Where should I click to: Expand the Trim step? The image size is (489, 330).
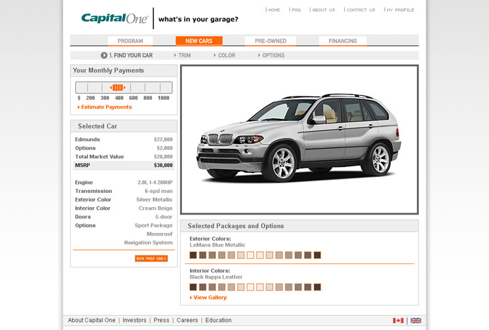coord(185,56)
